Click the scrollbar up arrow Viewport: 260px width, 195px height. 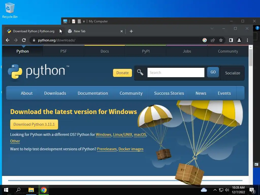(251, 47)
